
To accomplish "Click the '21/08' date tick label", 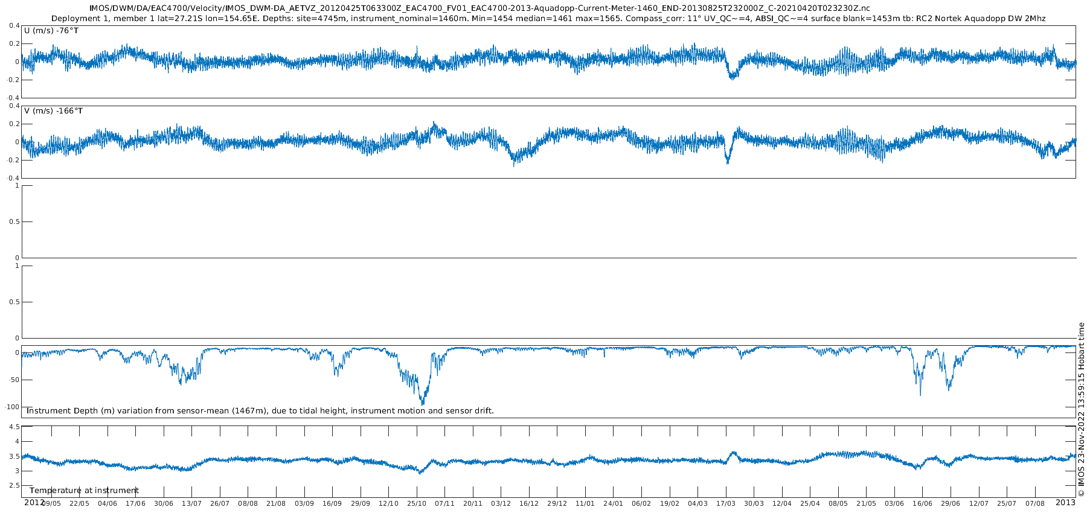I will [x=276, y=503].
